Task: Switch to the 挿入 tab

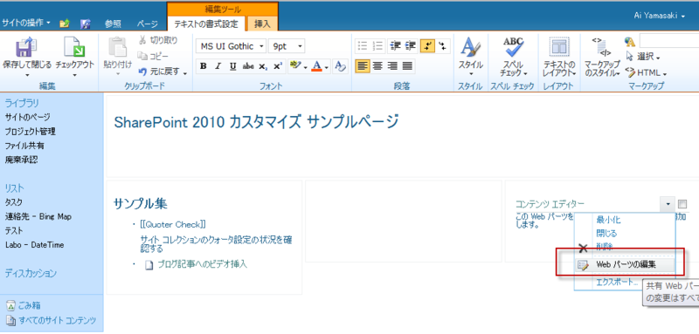Action: 262,24
